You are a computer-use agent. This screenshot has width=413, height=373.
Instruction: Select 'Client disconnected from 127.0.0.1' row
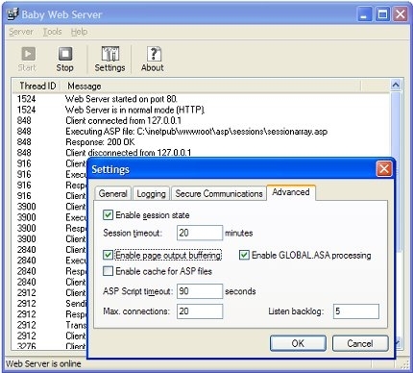(x=201, y=153)
